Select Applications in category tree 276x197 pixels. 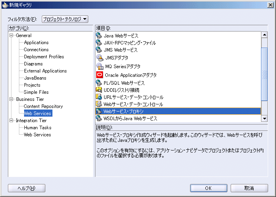coord(36,43)
